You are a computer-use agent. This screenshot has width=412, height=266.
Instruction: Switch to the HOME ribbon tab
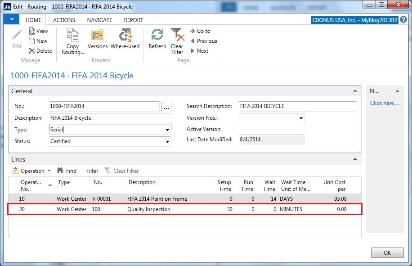(33, 20)
